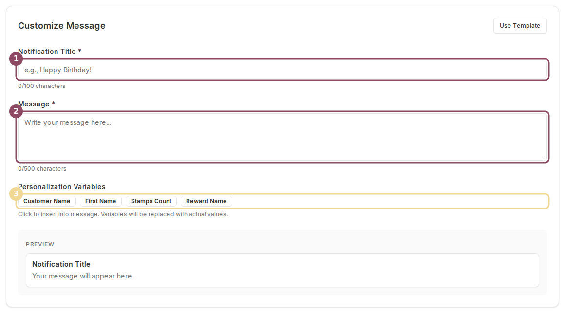565x313 pixels.
Task: Insert the First Name variable
Action: (100, 201)
